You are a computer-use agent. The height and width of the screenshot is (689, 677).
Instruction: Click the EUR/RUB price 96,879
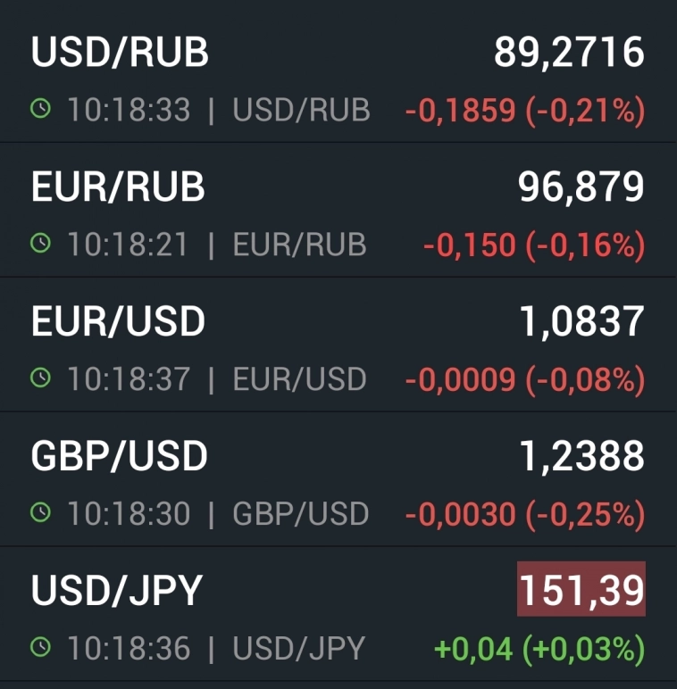click(581, 187)
